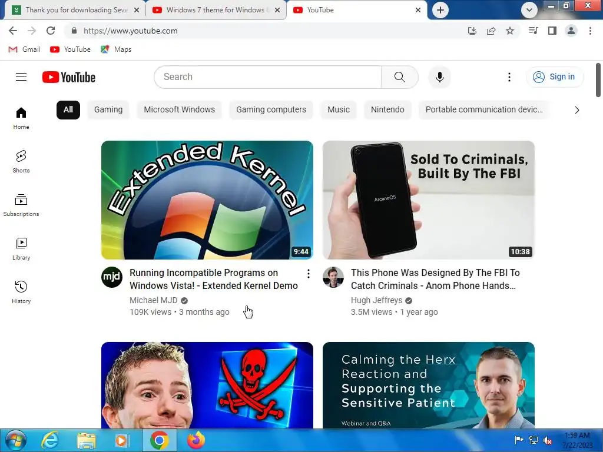This screenshot has width=603, height=452.
Task: Open the tab search dropdown arrow
Action: 529,10
